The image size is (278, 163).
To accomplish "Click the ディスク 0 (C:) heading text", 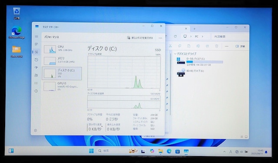I will pos(102,48).
